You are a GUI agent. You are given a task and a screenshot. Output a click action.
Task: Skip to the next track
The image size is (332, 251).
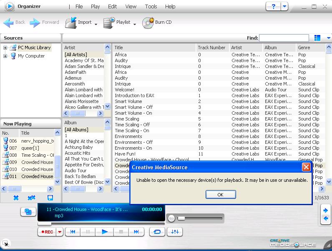(x=136, y=232)
